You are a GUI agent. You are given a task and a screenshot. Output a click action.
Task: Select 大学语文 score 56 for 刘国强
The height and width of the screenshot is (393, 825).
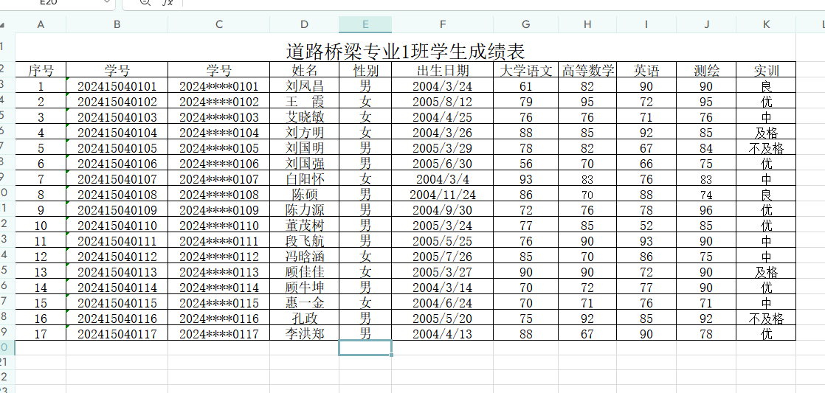(x=525, y=164)
